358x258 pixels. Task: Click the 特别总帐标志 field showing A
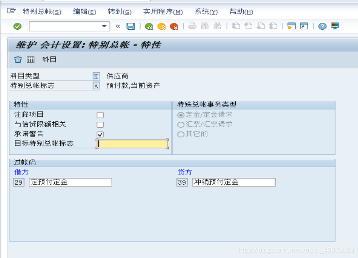pos(96,86)
